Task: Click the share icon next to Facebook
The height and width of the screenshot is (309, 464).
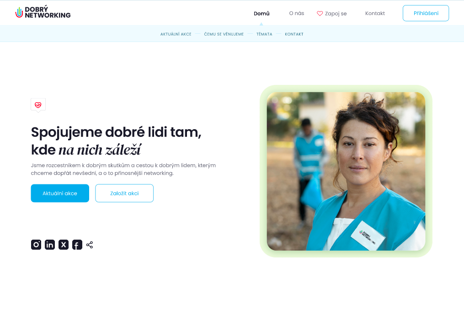Action: coord(90,245)
